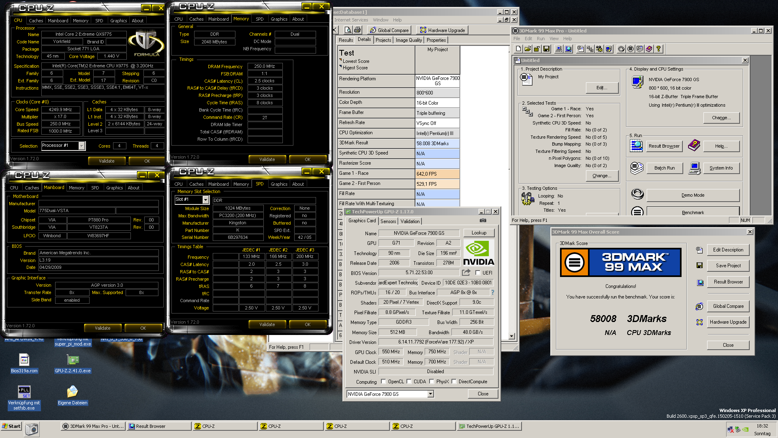
Task: Click the Result Browser magnifier icon in 3DMark toolbar
Action: coord(568,49)
